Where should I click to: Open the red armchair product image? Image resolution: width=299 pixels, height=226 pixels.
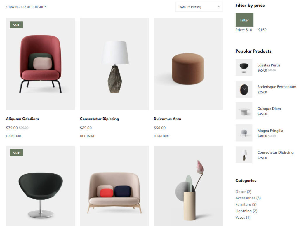[x=40, y=64]
